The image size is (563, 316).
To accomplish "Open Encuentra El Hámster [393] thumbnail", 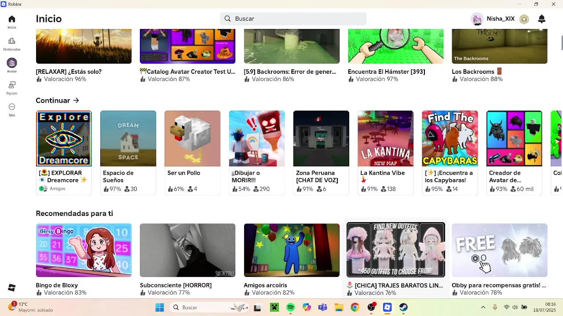I will (395, 47).
